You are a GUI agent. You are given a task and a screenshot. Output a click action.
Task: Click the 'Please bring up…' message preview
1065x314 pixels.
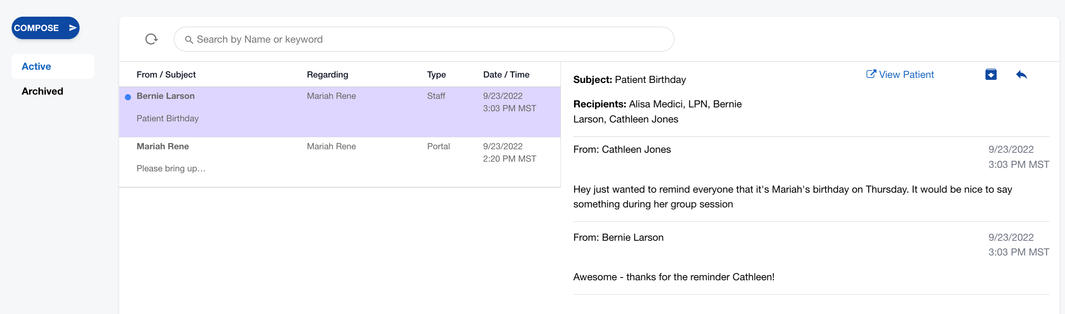tap(171, 169)
